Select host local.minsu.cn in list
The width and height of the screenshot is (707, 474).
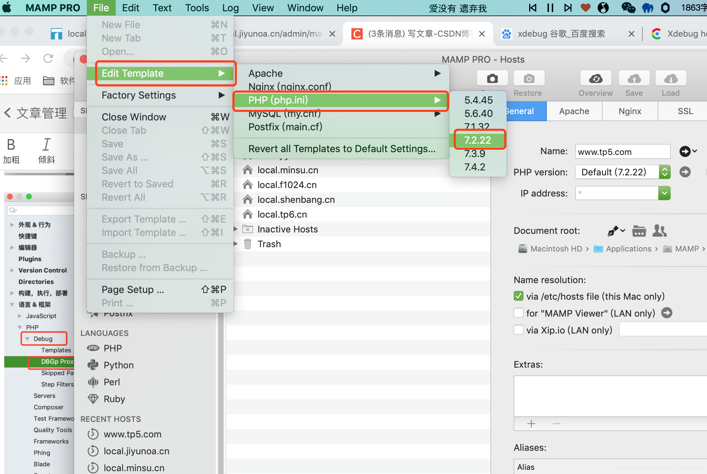coord(288,170)
